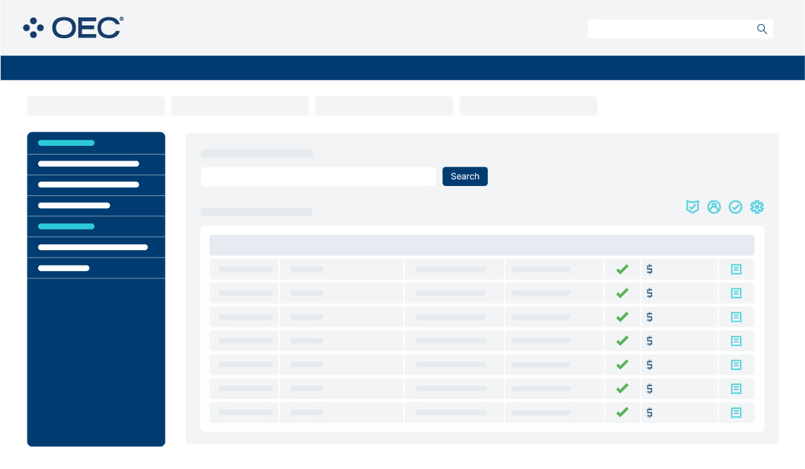Click the gray table header bar
Screen dimensions: 805x469
pos(482,245)
